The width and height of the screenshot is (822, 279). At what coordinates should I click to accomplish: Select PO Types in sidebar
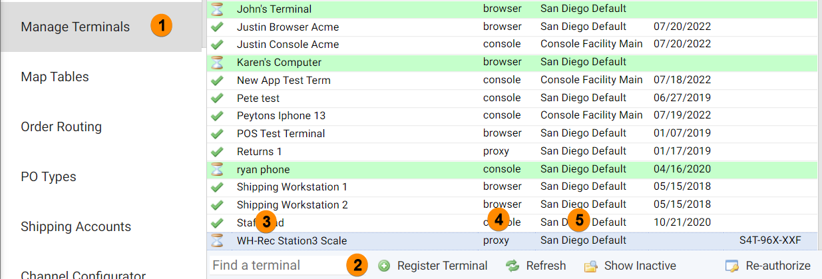click(x=49, y=176)
